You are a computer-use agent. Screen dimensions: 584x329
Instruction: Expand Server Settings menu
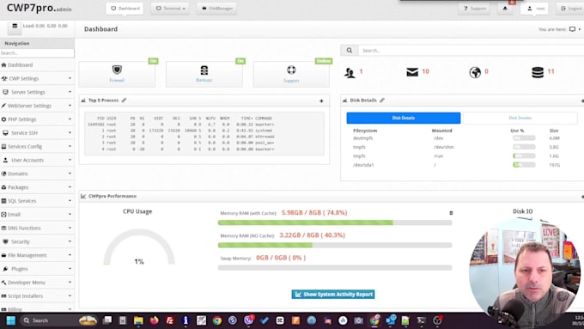pos(37,92)
